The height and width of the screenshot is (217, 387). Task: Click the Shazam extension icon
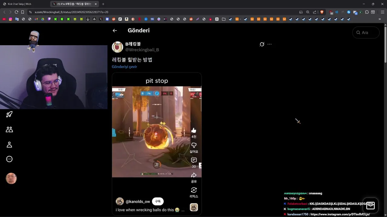pos(349,12)
